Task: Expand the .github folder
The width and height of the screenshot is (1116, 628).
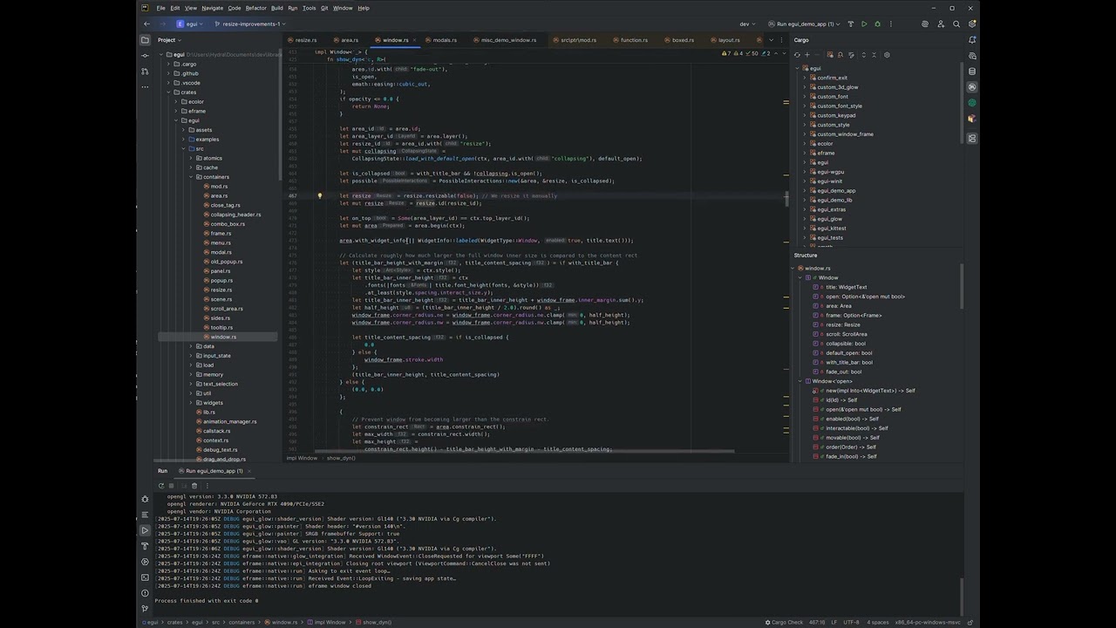Action: (167, 73)
